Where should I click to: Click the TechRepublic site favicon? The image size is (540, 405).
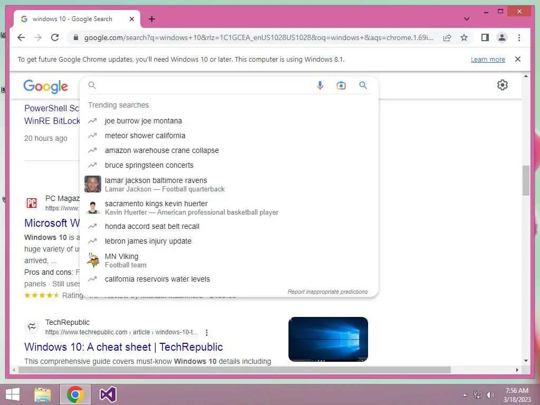[32, 327]
